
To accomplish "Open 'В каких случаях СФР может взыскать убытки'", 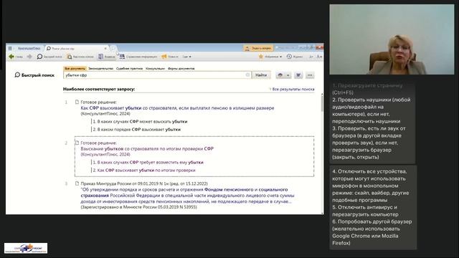I will pyautogui.click(x=140, y=121).
